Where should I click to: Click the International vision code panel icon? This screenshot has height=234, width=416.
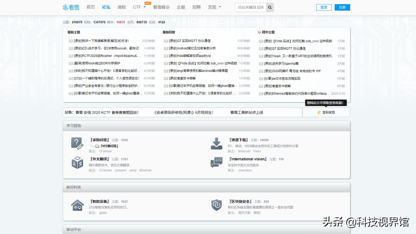[x=216, y=162]
